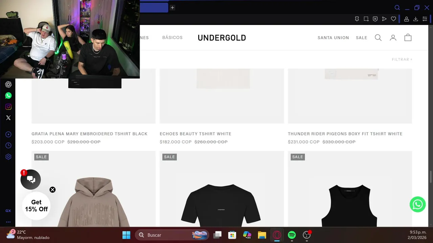The width and height of the screenshot is (433, 243).
Task: Open Microsoft 365 Copilot from the taskbar
Action: point(247,235)
